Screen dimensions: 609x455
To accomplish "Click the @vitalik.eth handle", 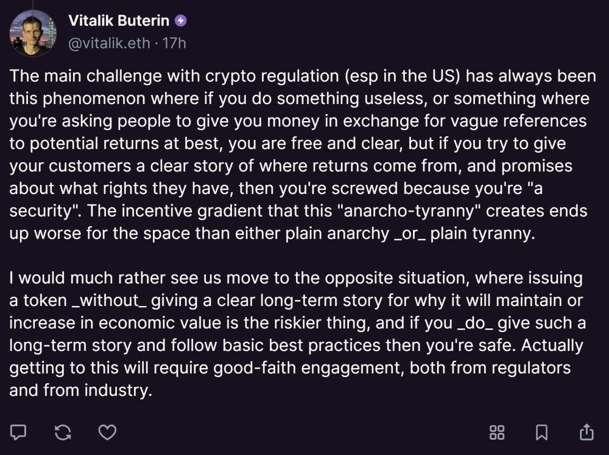I will pyautogui.click(x=109, y=43).
